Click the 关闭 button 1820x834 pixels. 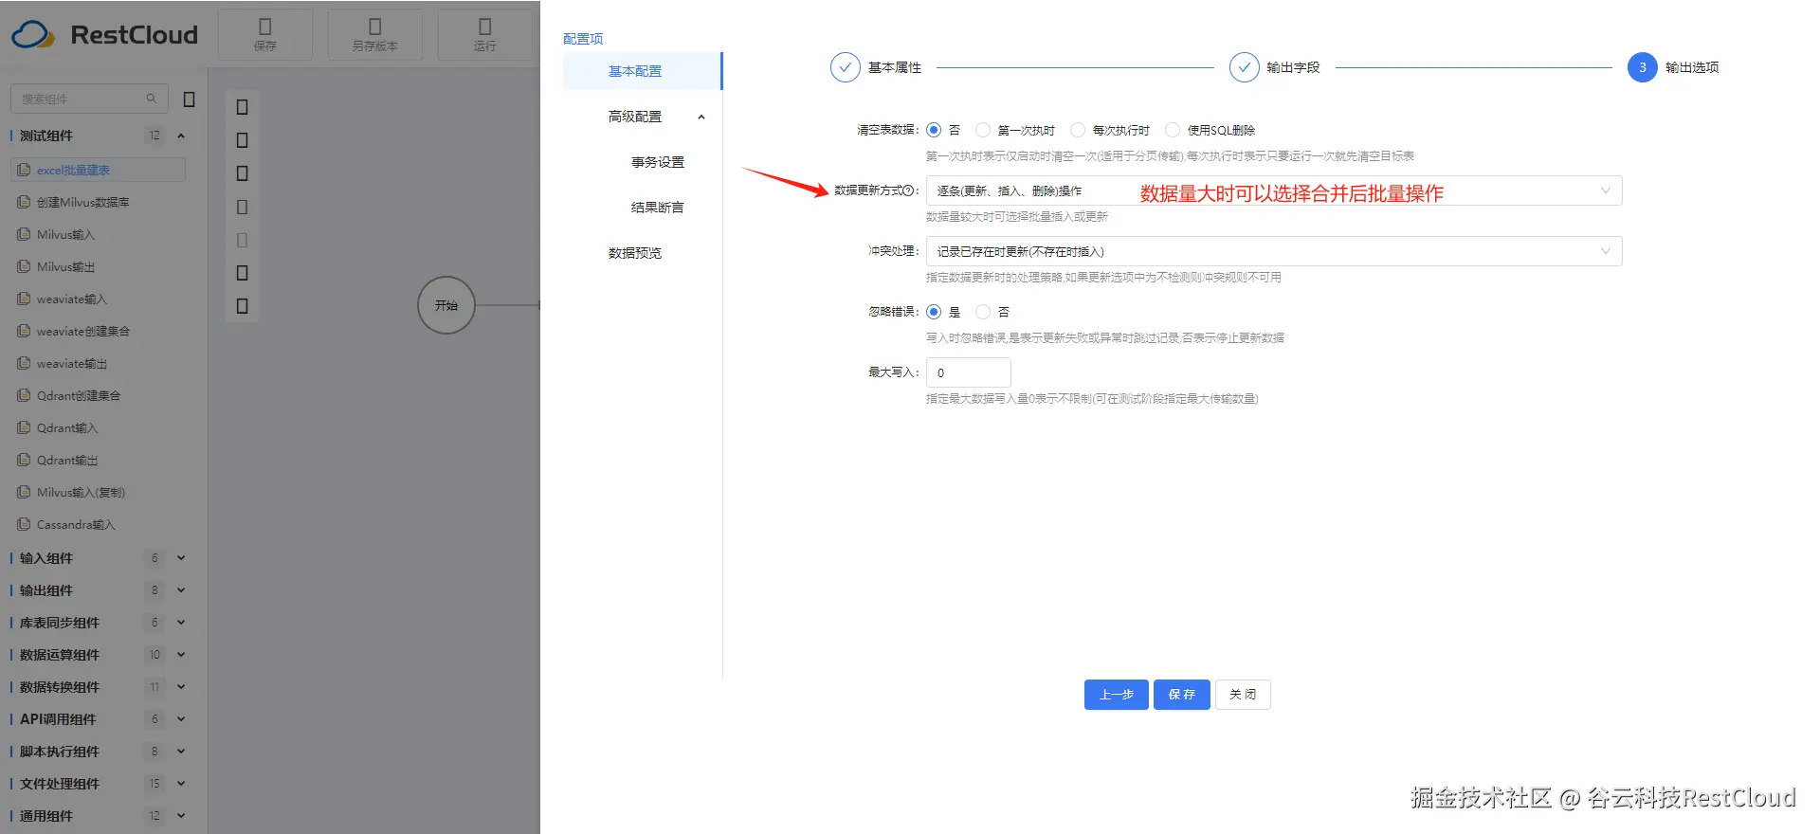click(x=1243, y=695)
